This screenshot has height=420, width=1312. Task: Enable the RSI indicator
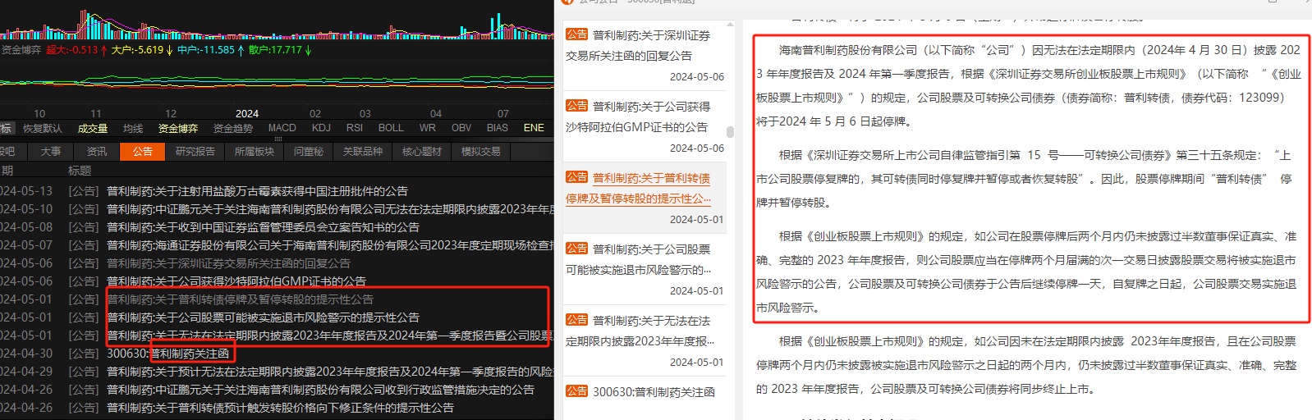coord(355,128)
